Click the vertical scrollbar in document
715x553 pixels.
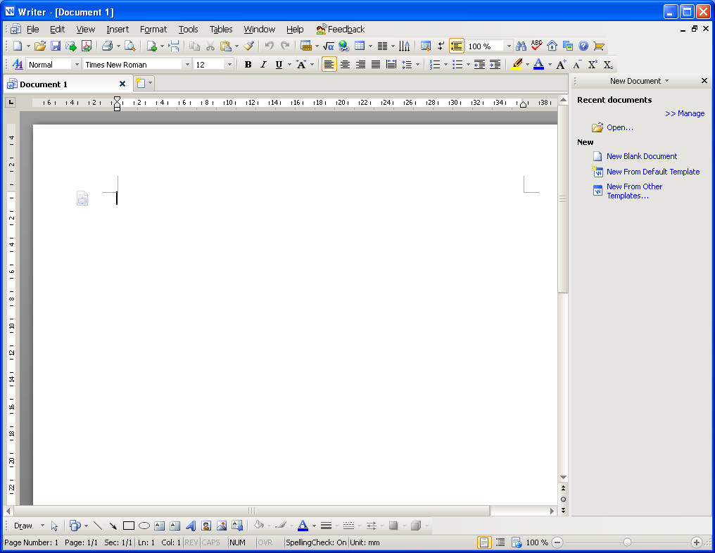point(562,199)
